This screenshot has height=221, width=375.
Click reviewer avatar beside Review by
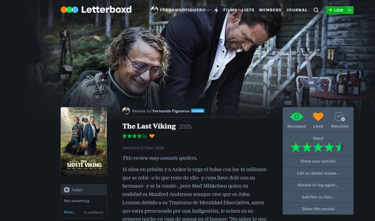point(126,111)
